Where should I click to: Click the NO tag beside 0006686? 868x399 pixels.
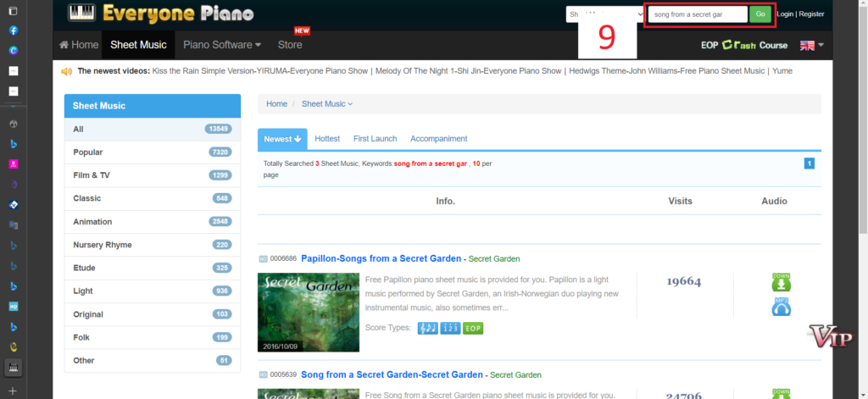coord(263,259)
